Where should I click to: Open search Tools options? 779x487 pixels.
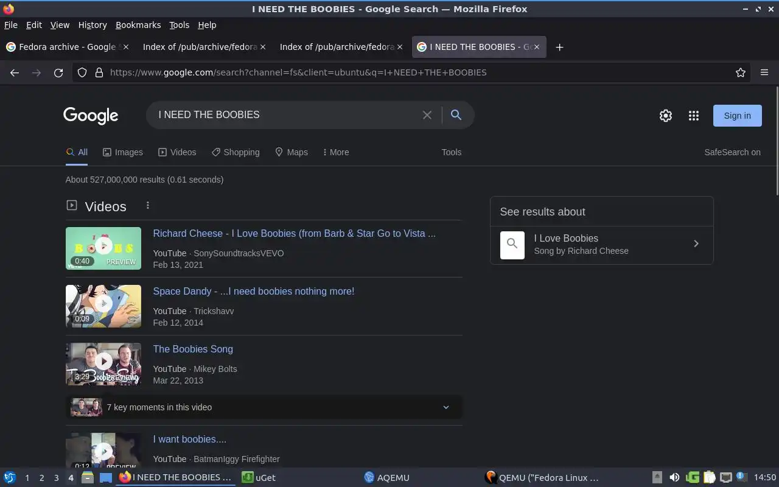[x=452, y=152]
